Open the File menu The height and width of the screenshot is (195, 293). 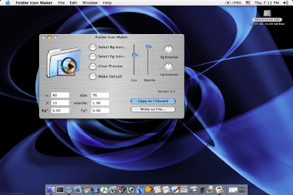61,3
